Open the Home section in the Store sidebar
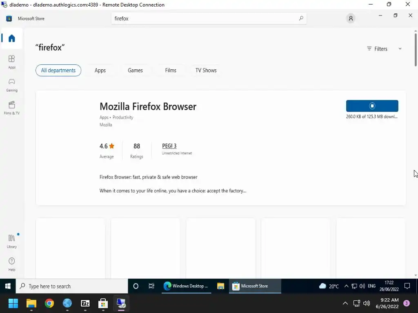The height and width of the screenshot is (313, 418). [11, 38]
